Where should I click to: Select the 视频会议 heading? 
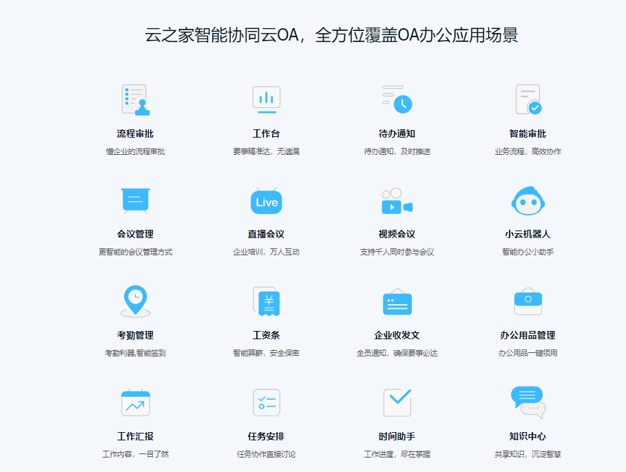pyautogui.click(x=397, y=234)
